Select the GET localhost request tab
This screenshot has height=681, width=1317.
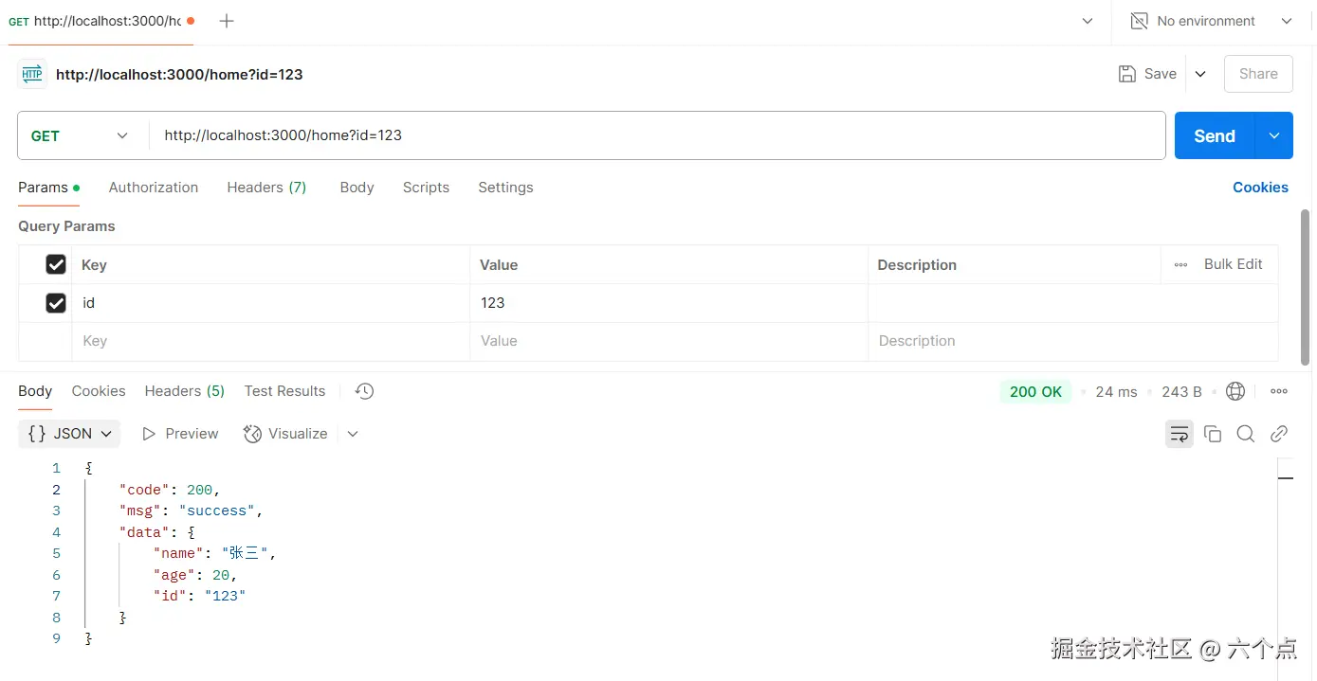(x=101, y=21)
